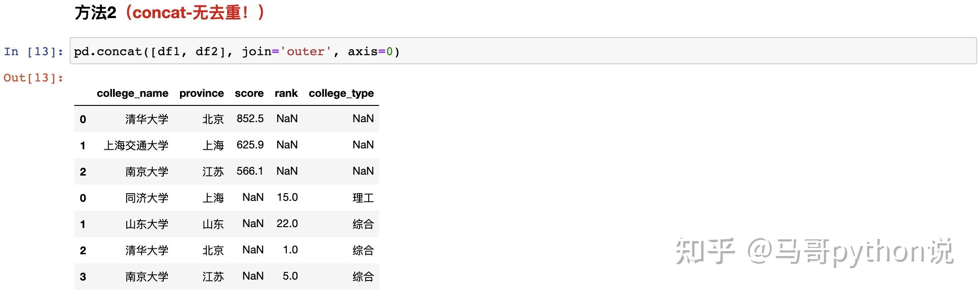
Task: Select the score value 566.1
Action: [x=250, y=171]
